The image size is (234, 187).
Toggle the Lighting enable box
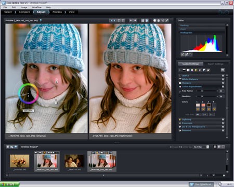pos(223,119)
